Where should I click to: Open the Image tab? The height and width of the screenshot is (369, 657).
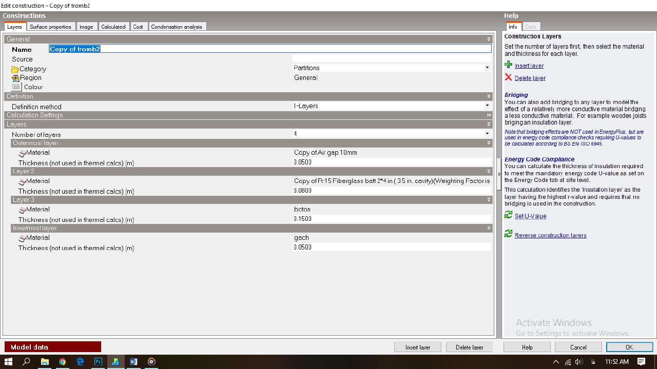click(87, 27)
